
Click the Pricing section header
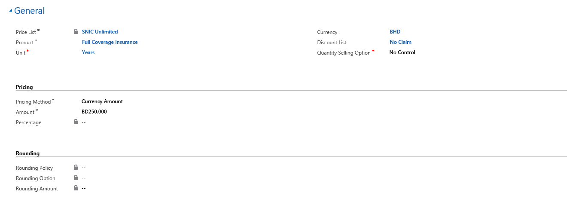click(24, 87)
